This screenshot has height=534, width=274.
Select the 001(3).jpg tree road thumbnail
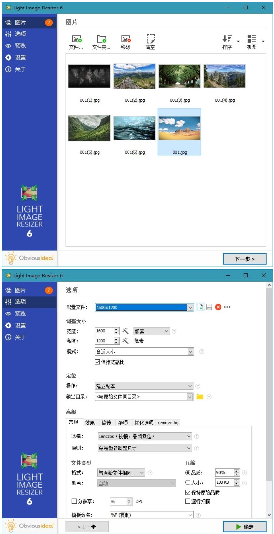tap(179, 76)
